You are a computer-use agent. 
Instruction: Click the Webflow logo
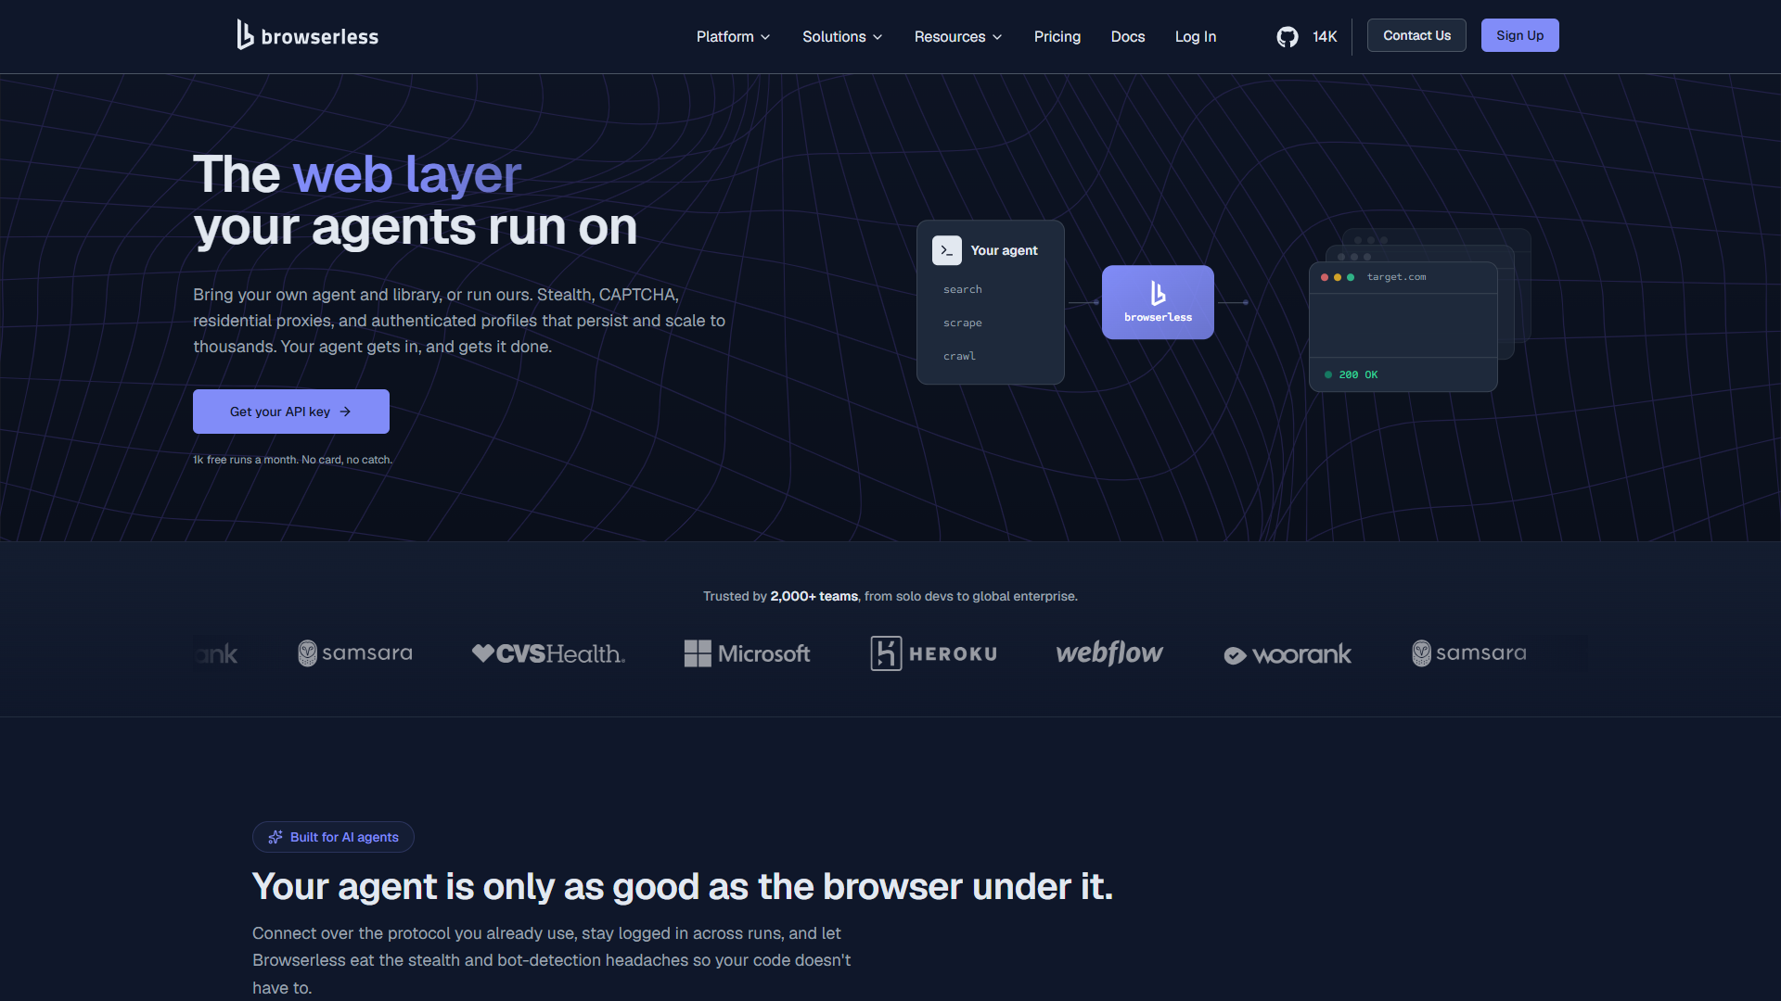pyautogui.click(x=1109, y=653)
